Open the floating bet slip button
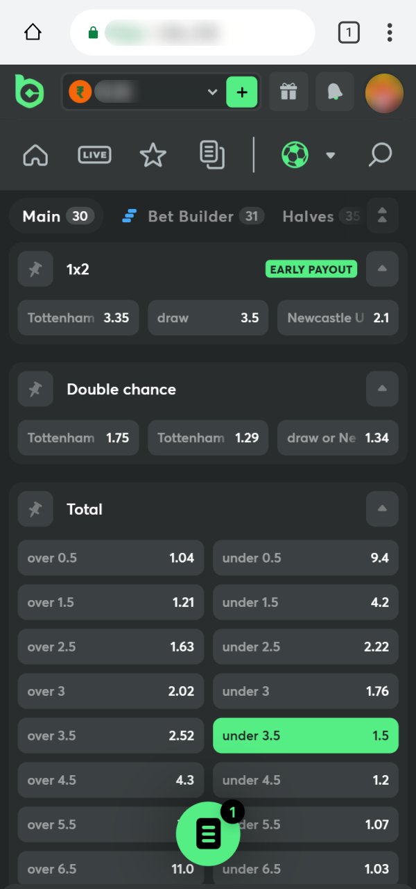Image resolution: width=416 pixels, height=889 pixels. (207, 833)
